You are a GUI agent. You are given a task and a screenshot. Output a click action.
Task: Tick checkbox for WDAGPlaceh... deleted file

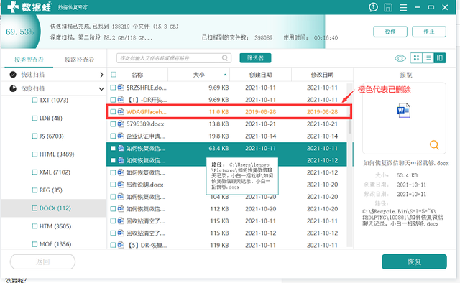pyautogui.click(x=113, y=112)
